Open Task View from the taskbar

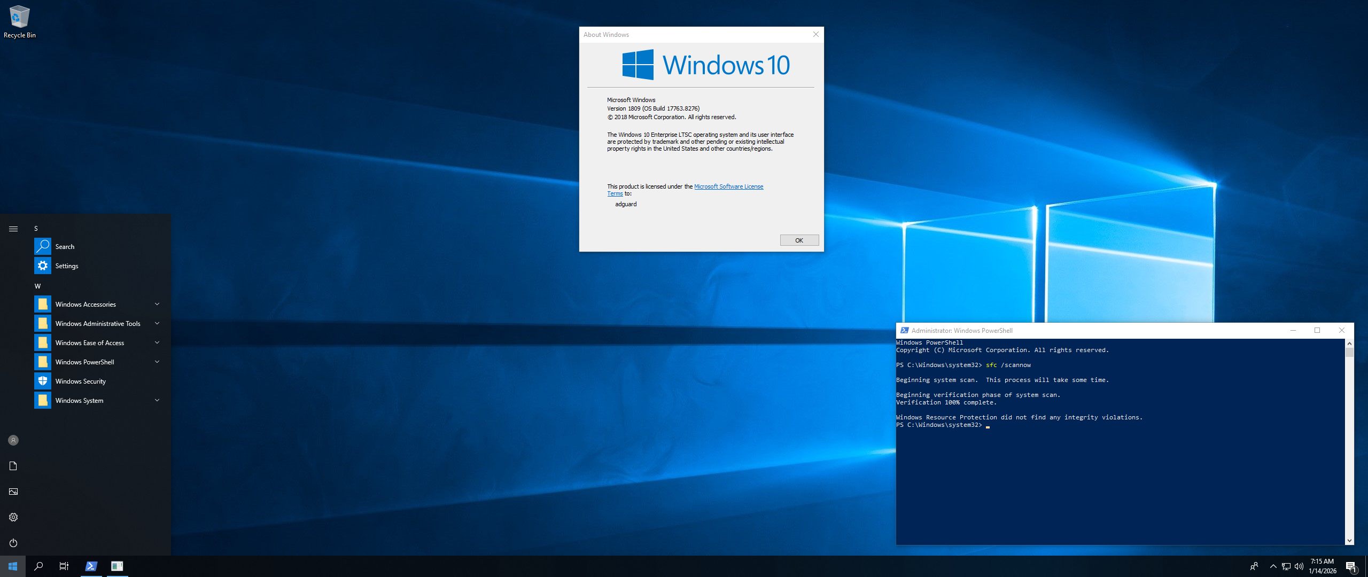pos(64,566)
